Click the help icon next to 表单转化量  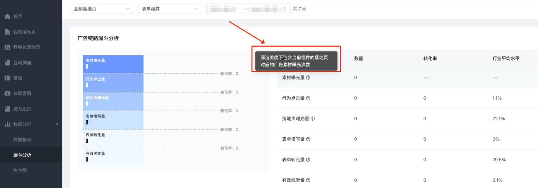pyautogui.click(x=308, y=159)
